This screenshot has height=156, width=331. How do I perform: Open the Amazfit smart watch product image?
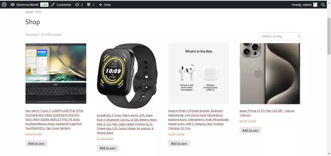click(x=127, y=76)
